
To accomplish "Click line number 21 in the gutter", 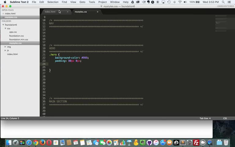I will (44, 55).
